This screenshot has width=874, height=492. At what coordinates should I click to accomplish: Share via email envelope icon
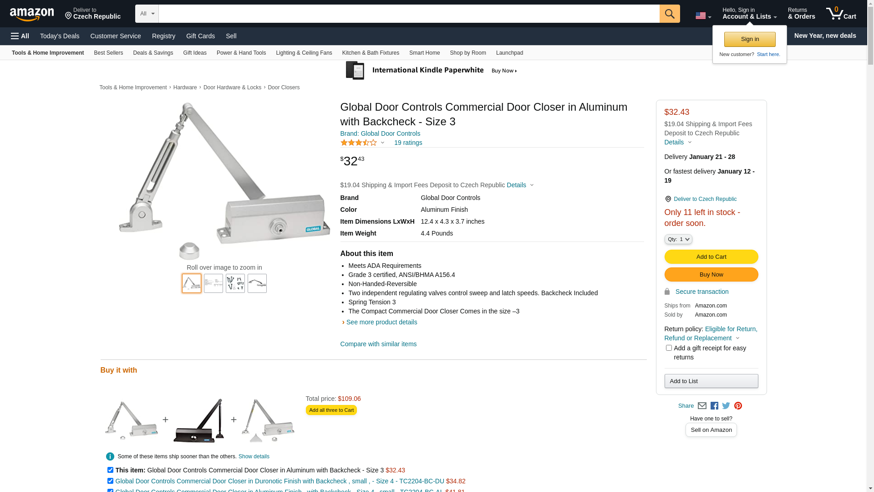point(702,406)
